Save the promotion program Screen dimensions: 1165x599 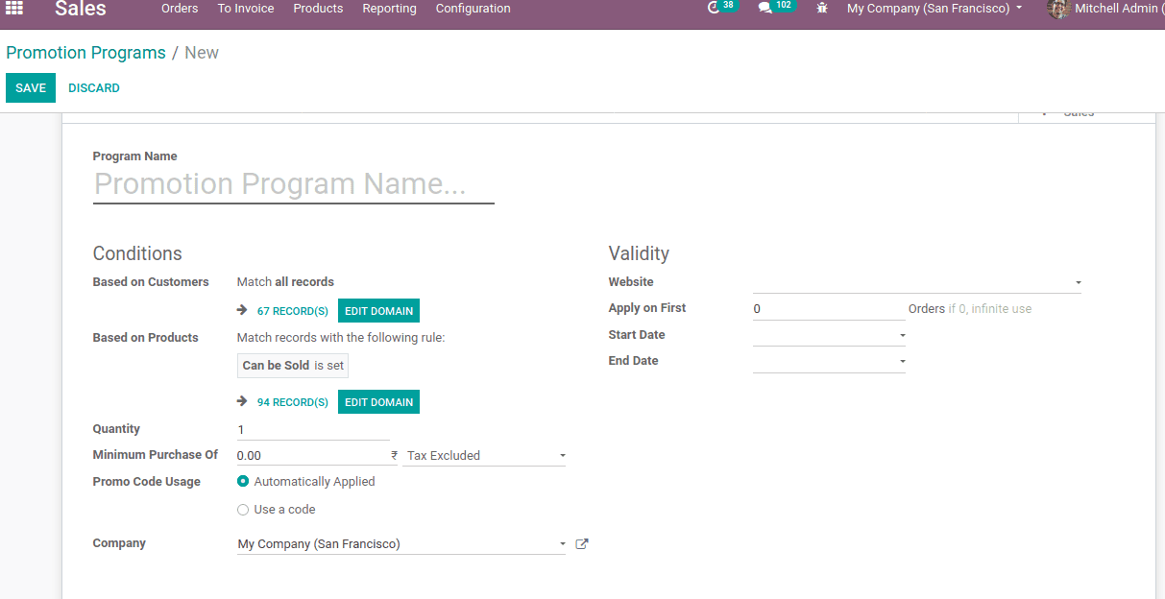[31, 87]
